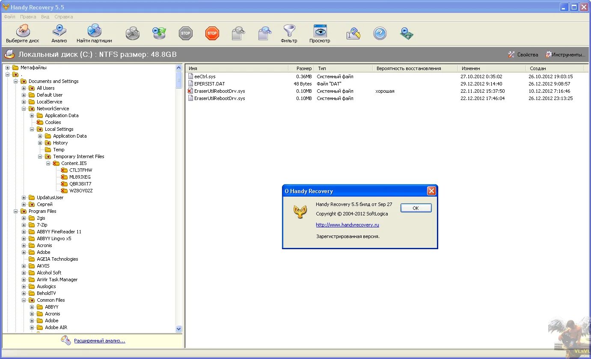Screen dimensions: 591x359
Task: Click the Content.IE5 folder icon
Action: (x=56, y=163)
